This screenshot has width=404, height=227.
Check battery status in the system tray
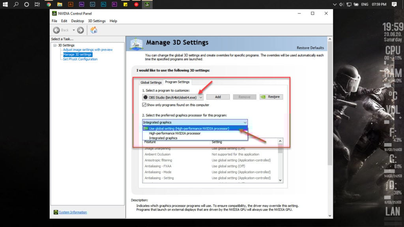tap(356, 4)
